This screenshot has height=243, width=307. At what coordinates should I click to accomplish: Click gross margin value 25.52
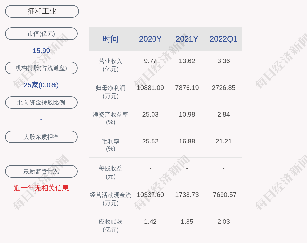coord(150,141)
